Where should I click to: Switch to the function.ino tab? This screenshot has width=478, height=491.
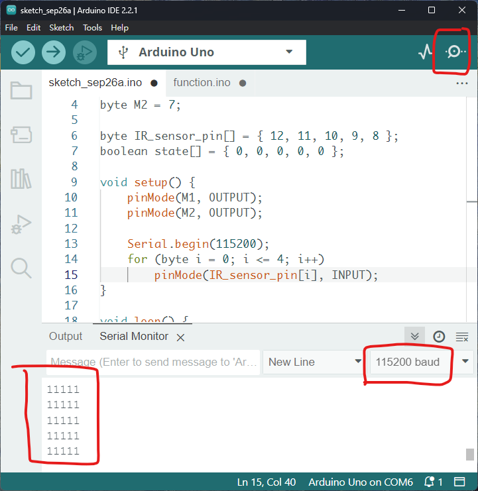202,83
